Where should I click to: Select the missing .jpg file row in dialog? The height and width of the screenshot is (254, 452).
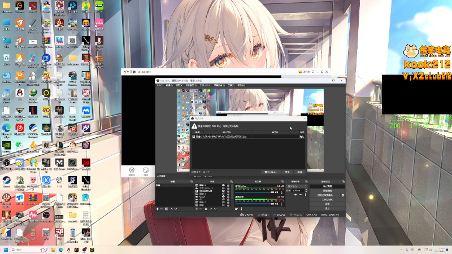click(x=248, y=137)
